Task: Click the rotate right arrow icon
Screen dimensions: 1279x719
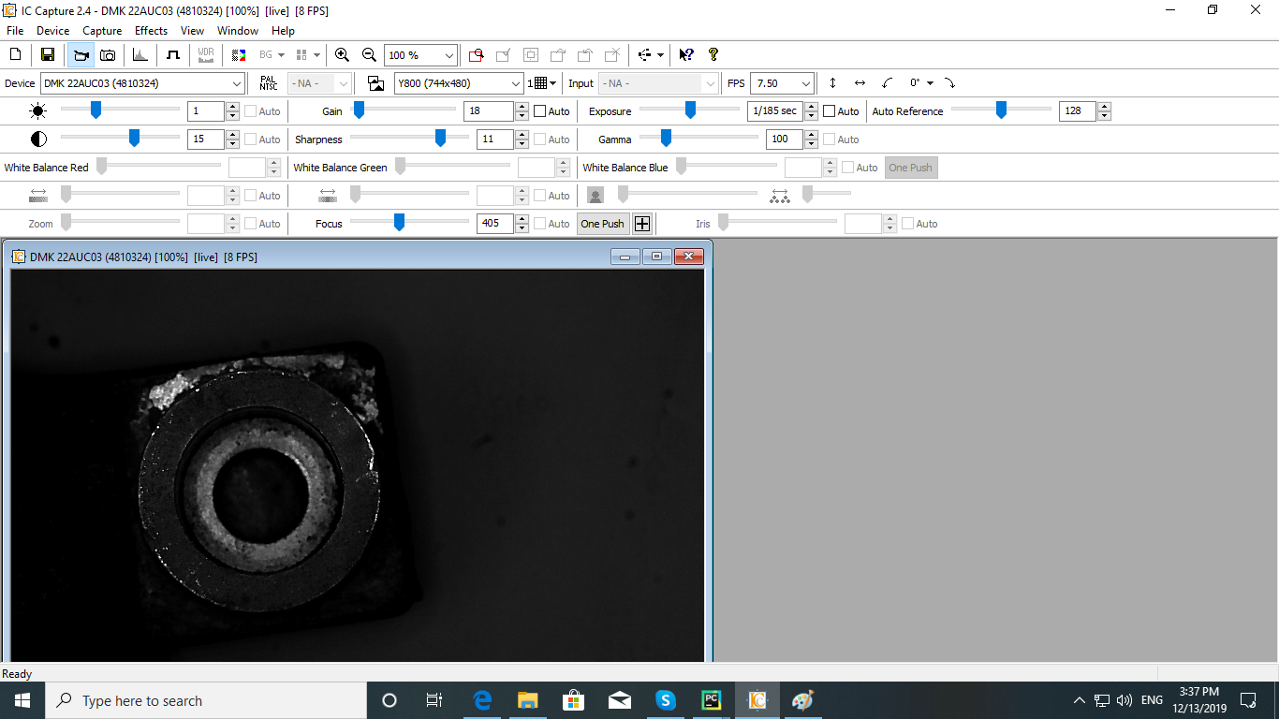Action: (949, 83)
